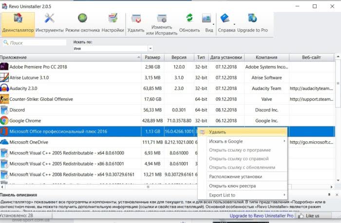Click the 17,60 GB size cell
Image resolution: width=341 pixels, height=223 pixels.
152,99
